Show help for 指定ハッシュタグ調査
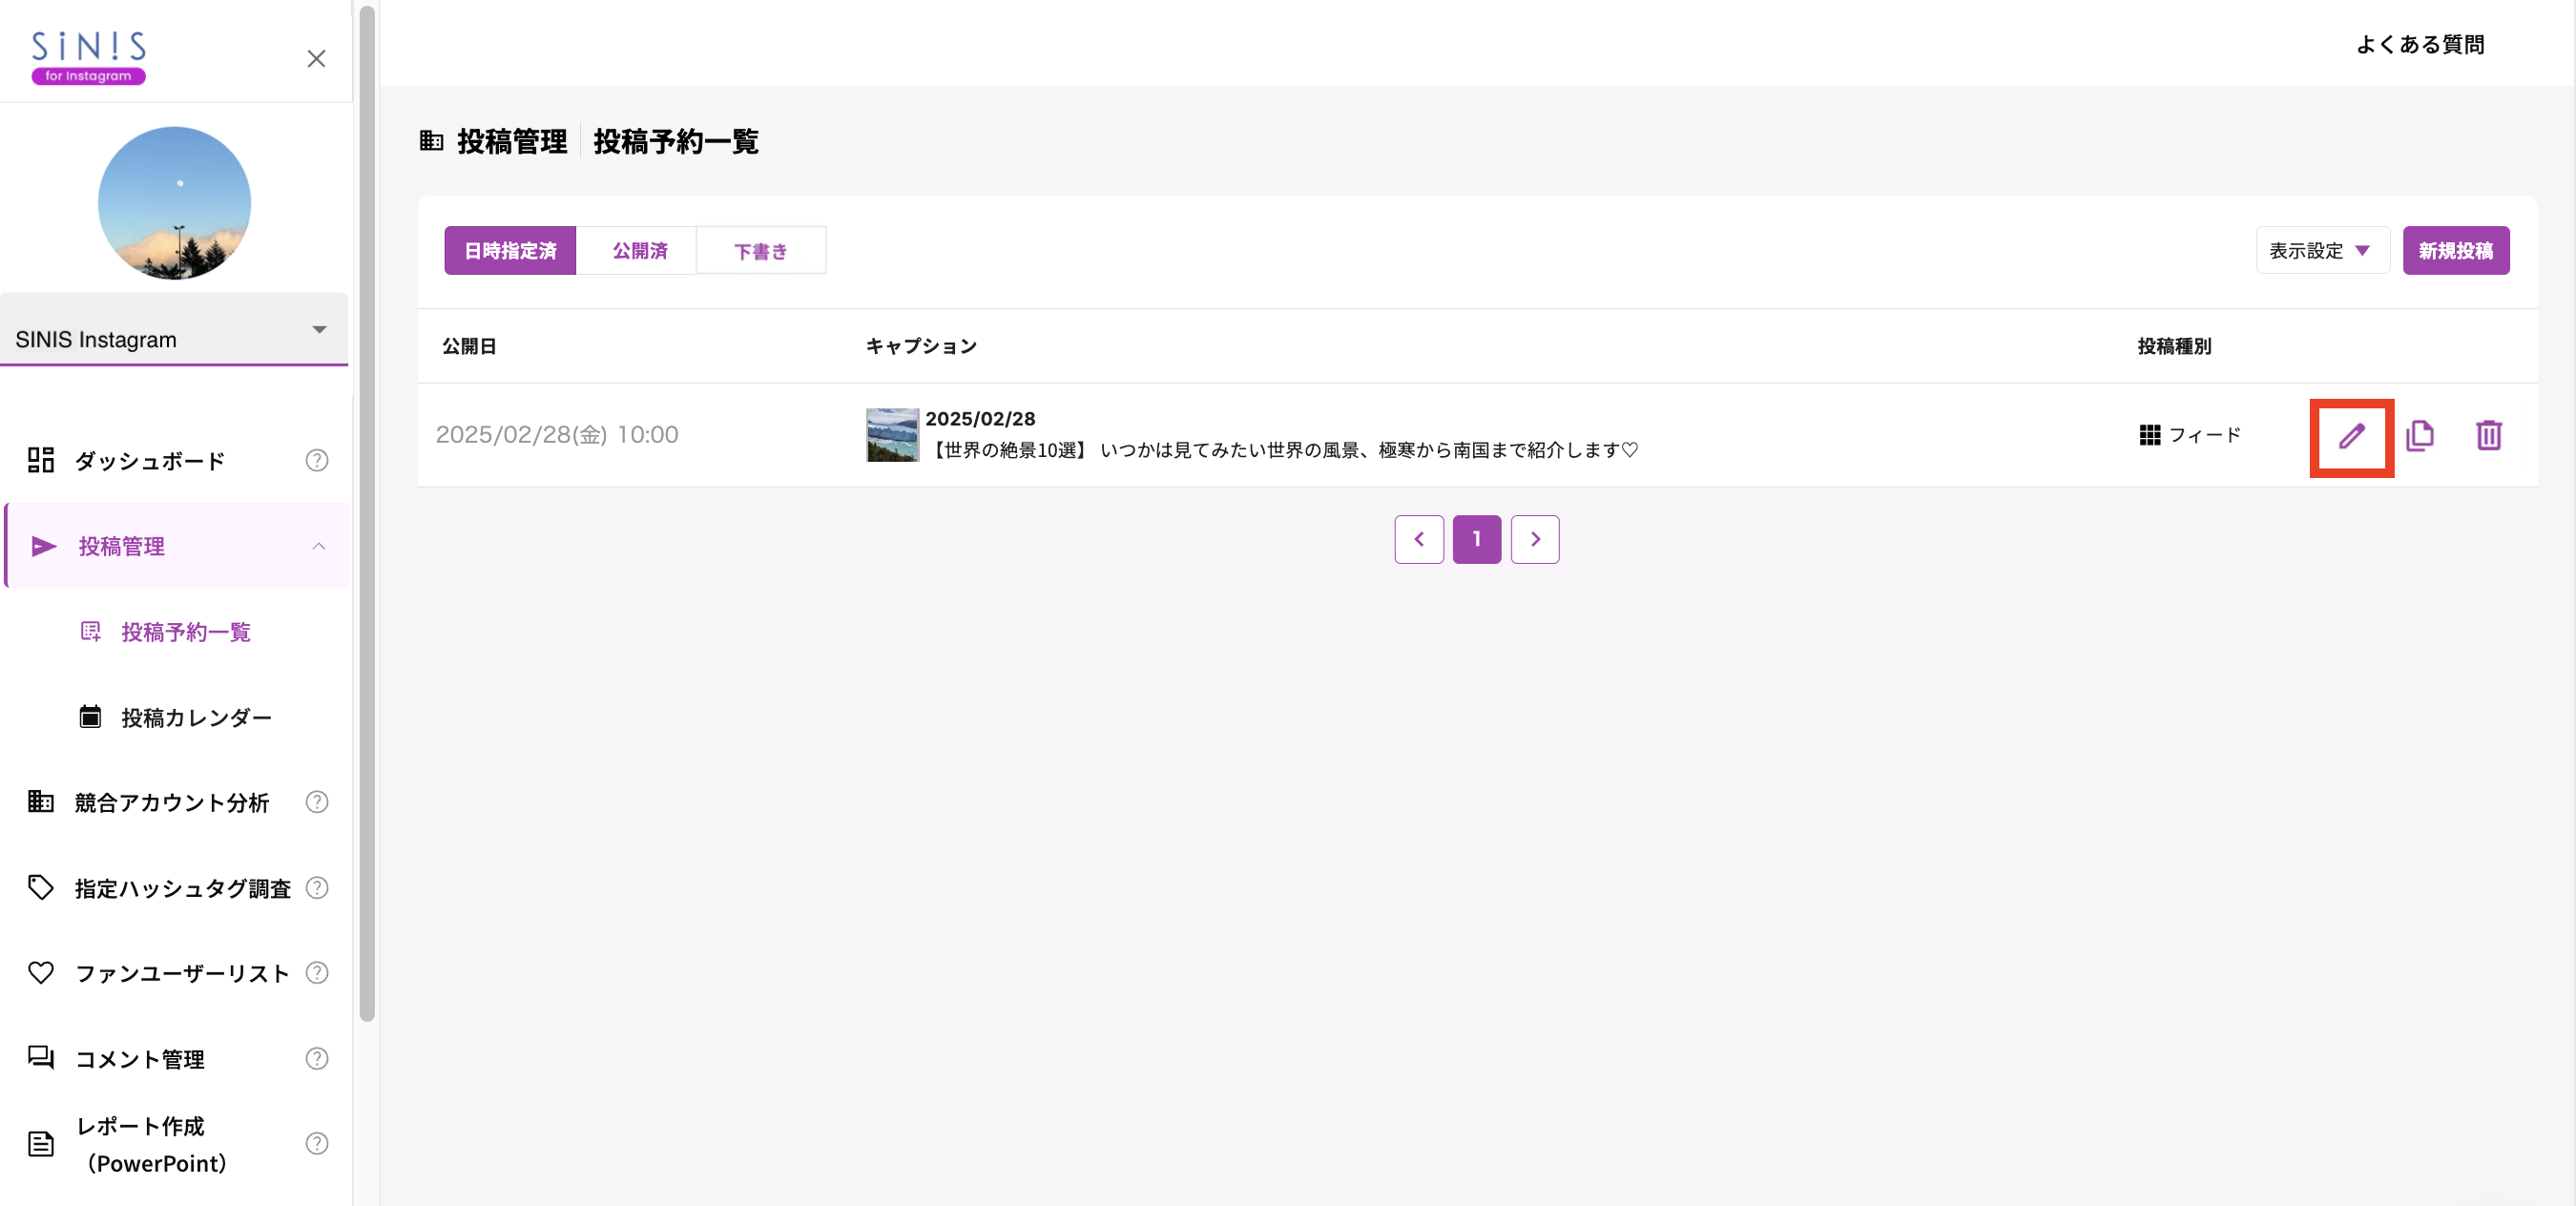Screen dimensions: 2576x1206 (x=316, y=887)
